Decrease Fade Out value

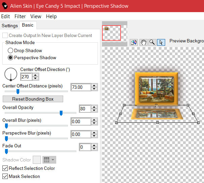click(94, 149)
